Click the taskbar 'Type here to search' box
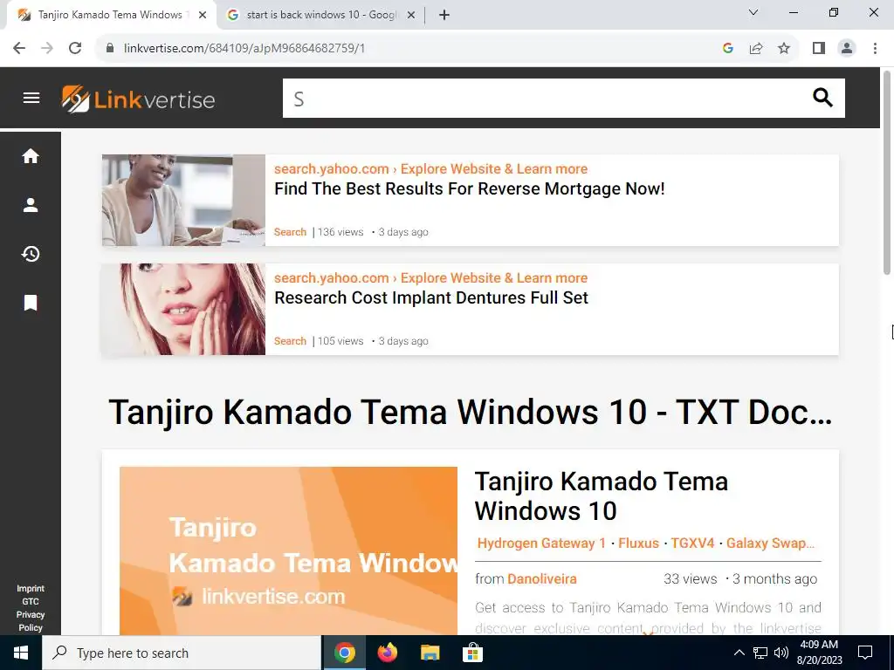This screenshot has width=894, height=670. click(x=182, y=653)
